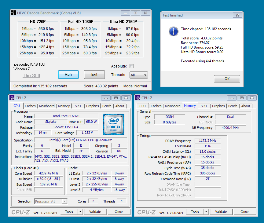Open Graphics tab in left CPU-Z

(x=93, y=106)
